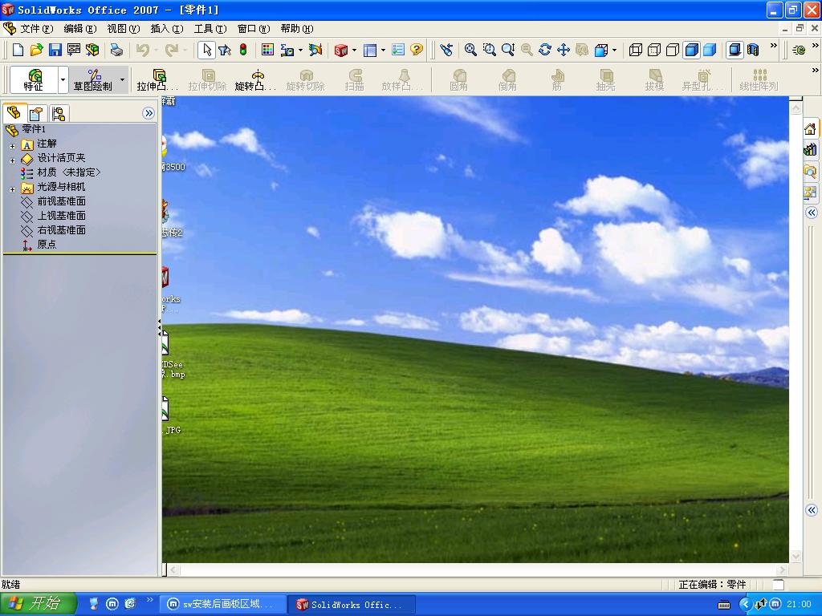Switch to the PropertyManager tab
Screen dimensions: 822x616
(x=35, y=113)
